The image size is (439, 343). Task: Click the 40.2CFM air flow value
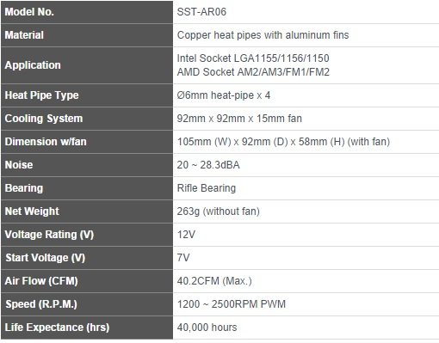coord(214,281)
